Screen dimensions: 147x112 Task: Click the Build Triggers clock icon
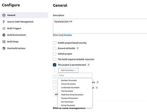(4, 28)
